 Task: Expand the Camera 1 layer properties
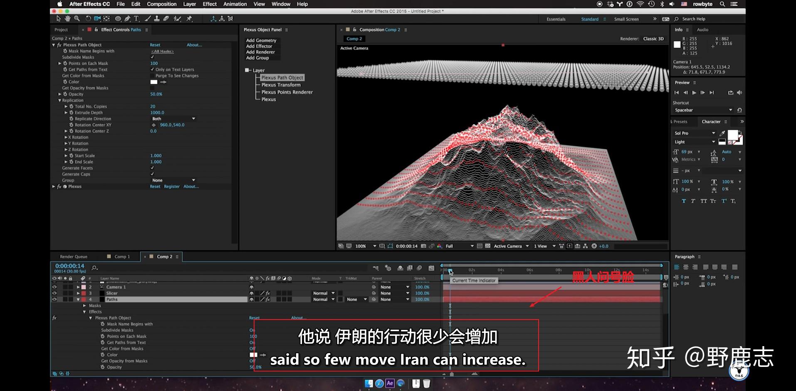[78, 287]
